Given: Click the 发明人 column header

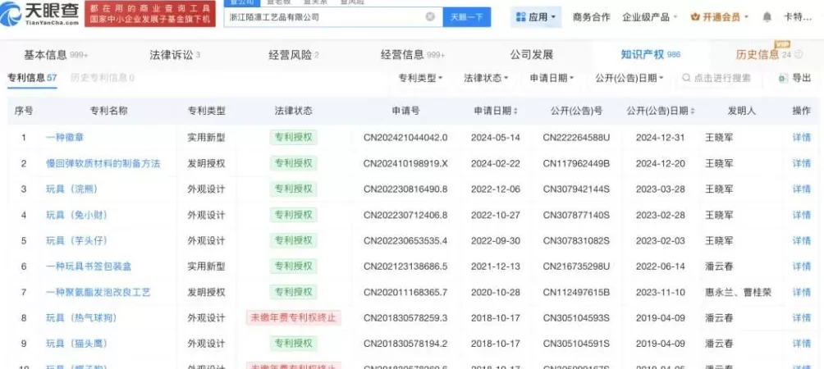Looking at the screenshot, I should click(x=741, y=111).
